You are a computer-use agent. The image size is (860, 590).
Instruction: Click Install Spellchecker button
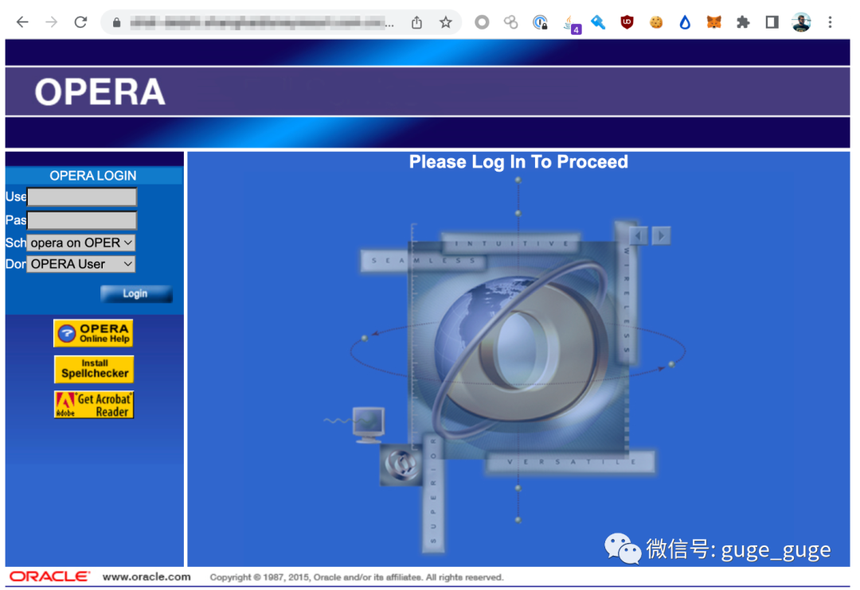(x=94, y=369)
